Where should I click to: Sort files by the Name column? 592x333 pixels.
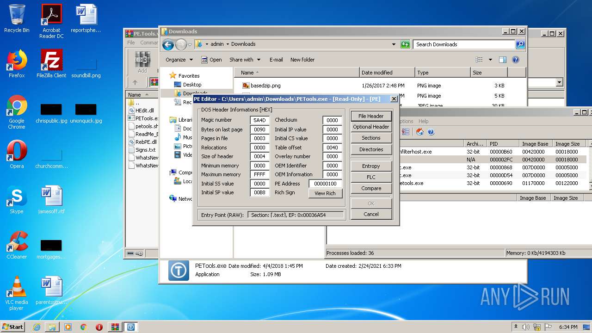(x=297, y=73)
